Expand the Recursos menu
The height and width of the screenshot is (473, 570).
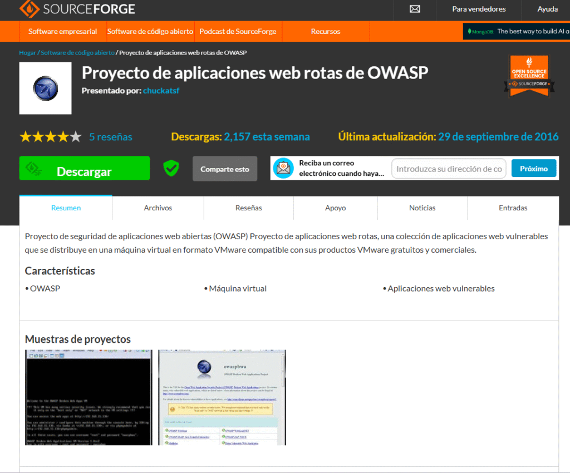point(326,32)
